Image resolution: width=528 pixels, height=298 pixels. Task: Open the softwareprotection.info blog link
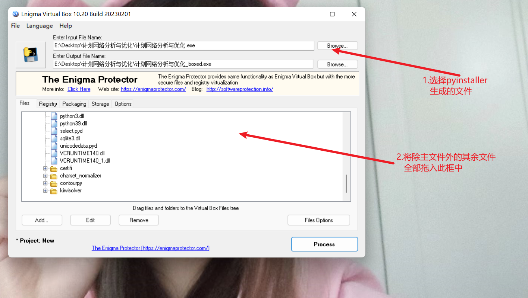tap(240, 89)
